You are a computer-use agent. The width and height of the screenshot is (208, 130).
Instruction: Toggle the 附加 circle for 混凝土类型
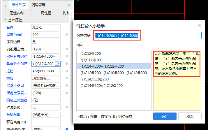pyautogui.click(x=67, y=85)
